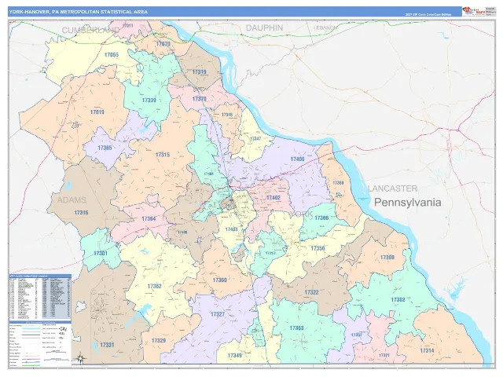Click ZIP code 17314 label

pyautogui.click(x=427, y=350)
